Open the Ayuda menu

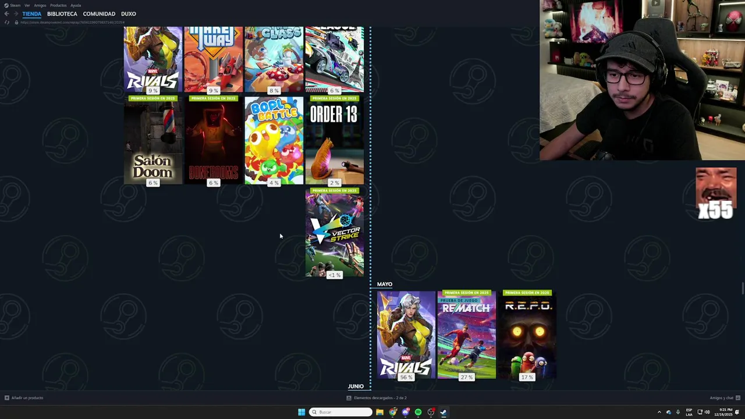(76, 5)
